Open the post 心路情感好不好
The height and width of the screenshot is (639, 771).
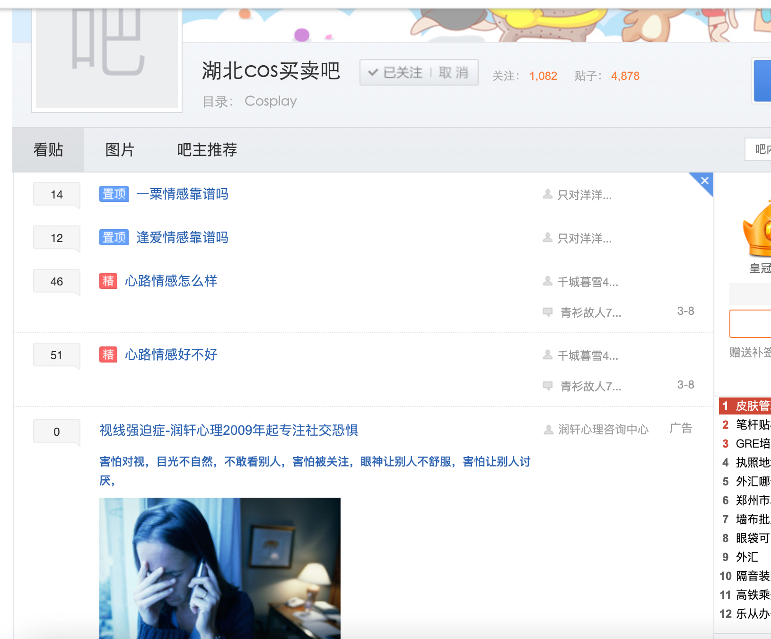tap(171, 354)
